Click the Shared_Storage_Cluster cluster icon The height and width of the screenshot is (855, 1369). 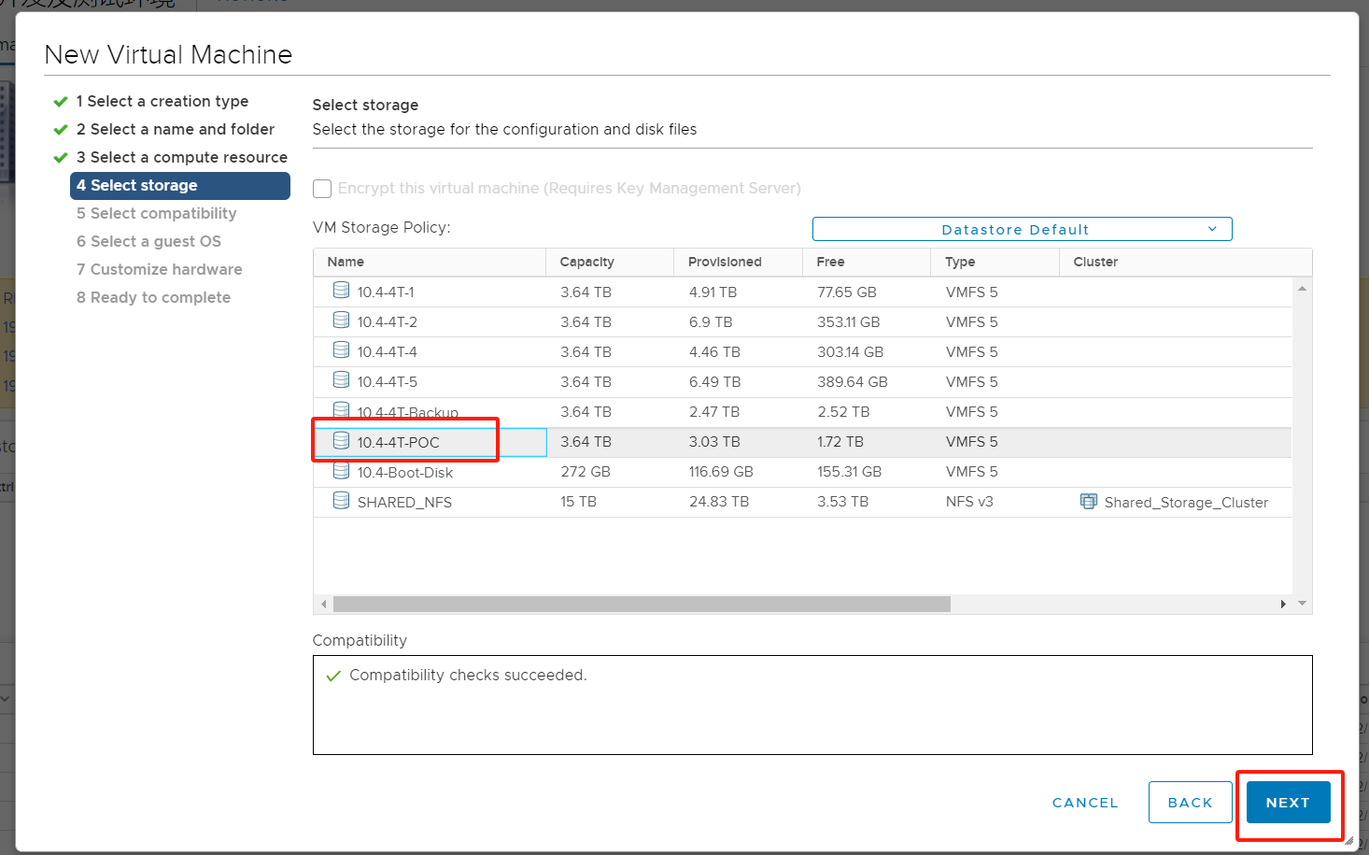point(1089,502)
